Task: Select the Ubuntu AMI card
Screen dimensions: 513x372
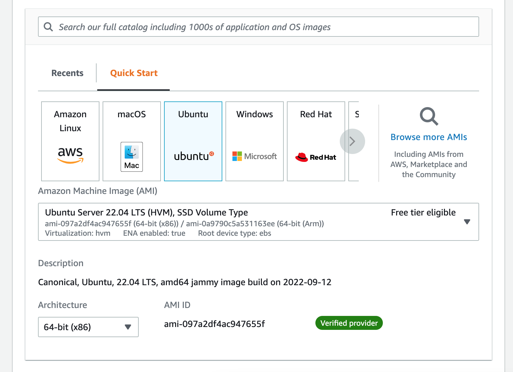Action: [x=193, y=141]
